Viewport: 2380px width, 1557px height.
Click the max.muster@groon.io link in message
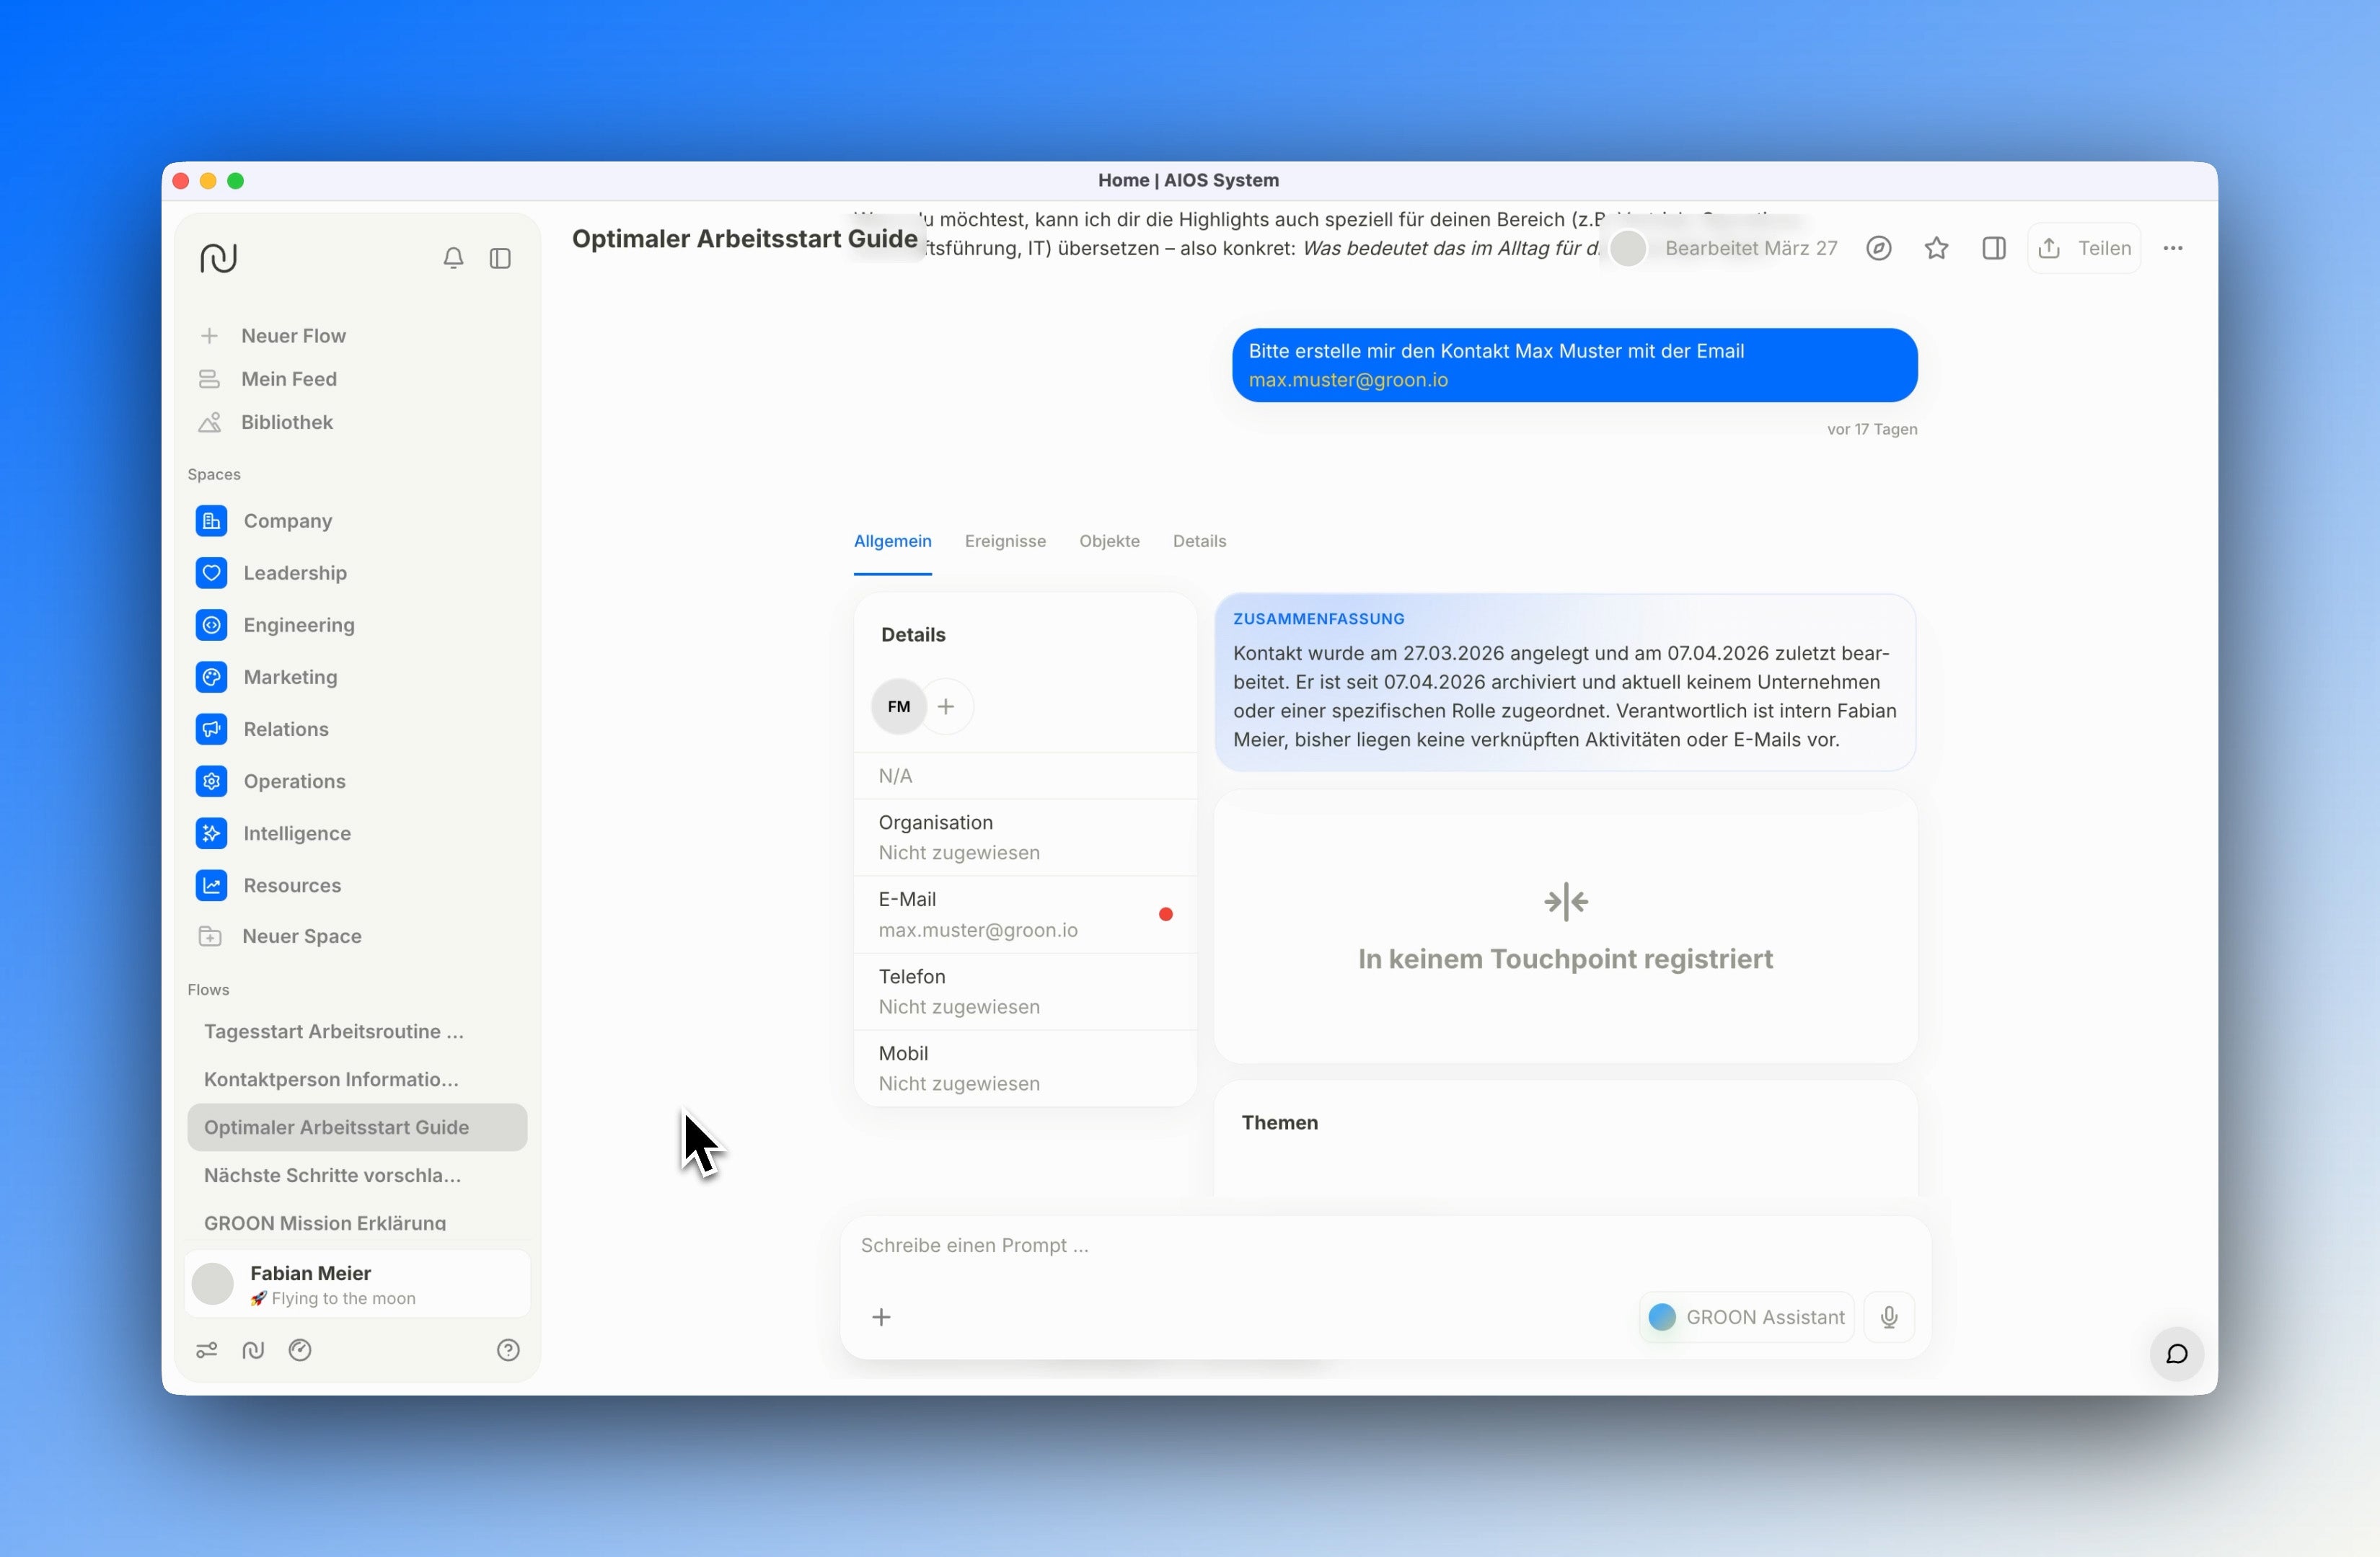coord(1348,380)
